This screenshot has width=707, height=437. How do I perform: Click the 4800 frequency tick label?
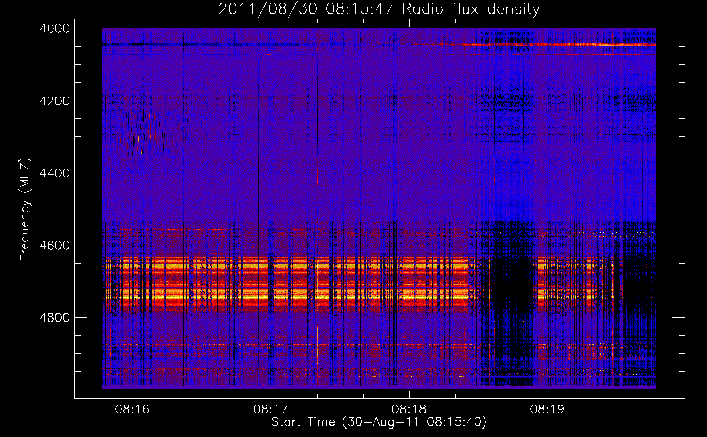pos(55,318)
